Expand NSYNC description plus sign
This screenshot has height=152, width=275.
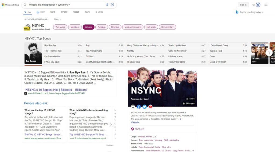(180, 119)
